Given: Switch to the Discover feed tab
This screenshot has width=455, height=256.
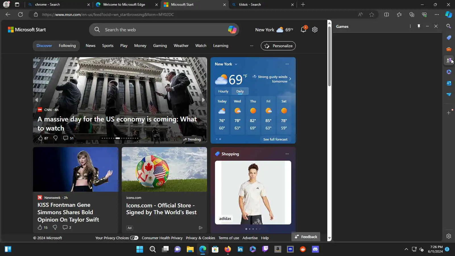Looking at the screenshot, I should pyautogui.click(x=44, y=46).
